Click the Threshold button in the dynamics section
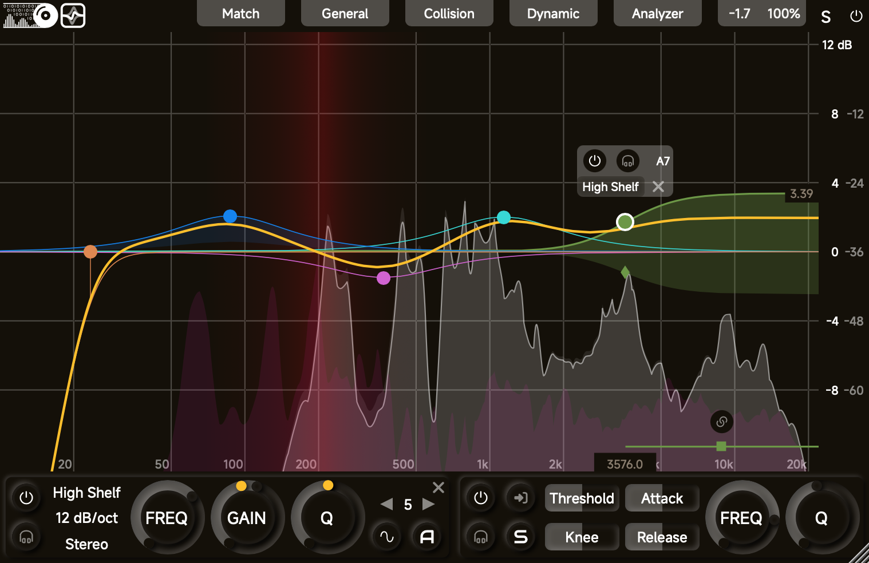The image size is (869, 563). (582, 498)
